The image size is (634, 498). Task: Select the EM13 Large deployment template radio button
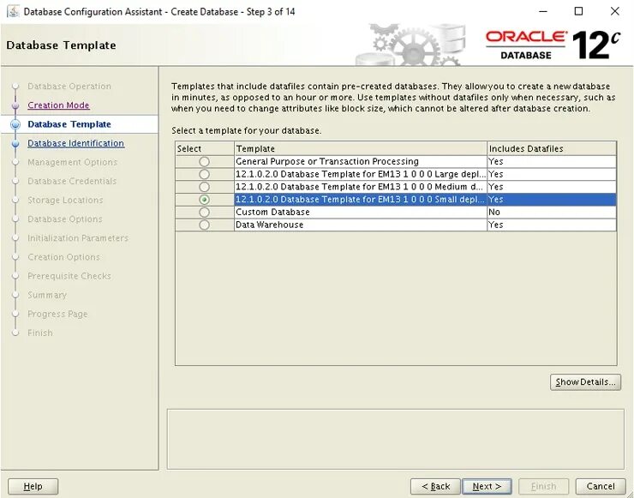[204, 174]
